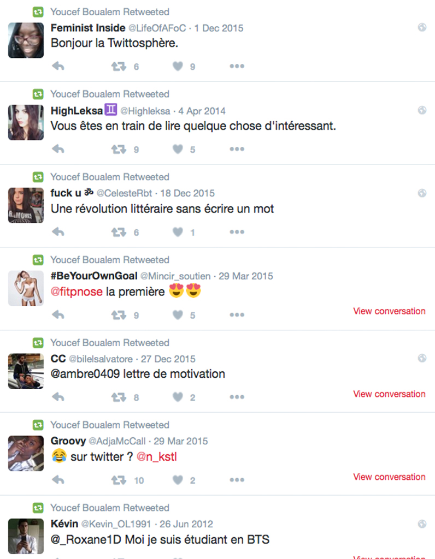Open the Kévin profile name link

tap(64, 524)
